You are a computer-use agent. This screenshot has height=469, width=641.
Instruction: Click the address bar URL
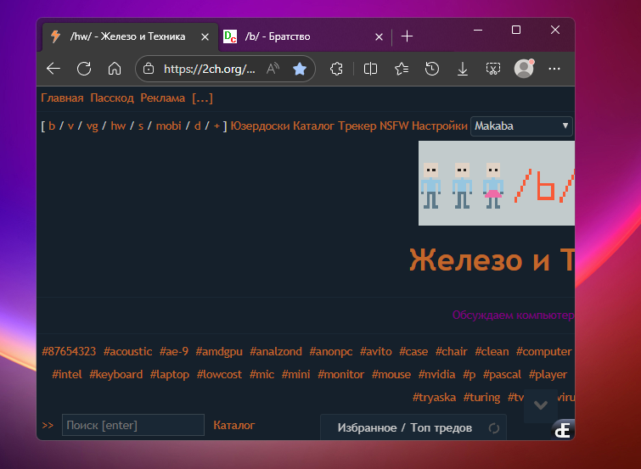(x=210, y=69)
